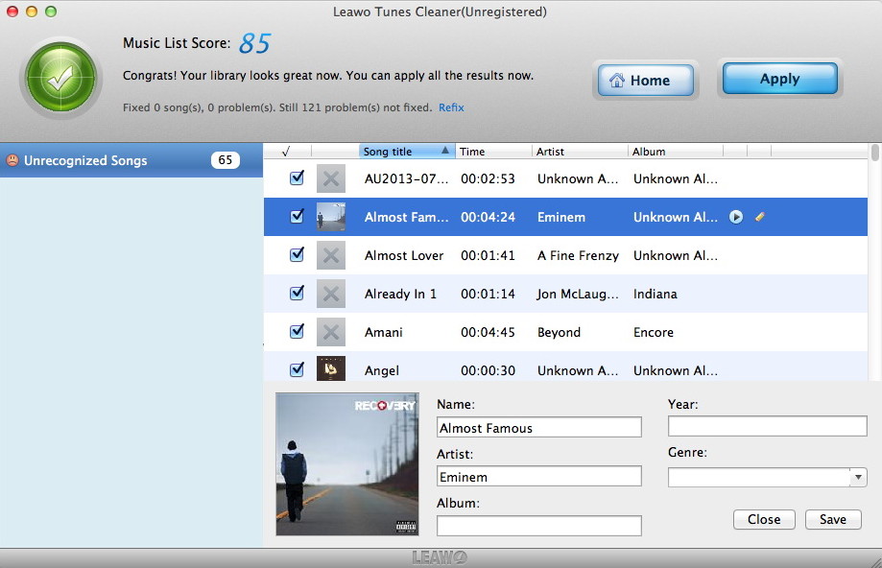Click the Artist input field
Image resolution: width=882 pixels, height=568 pixels.
coord(538,476)
